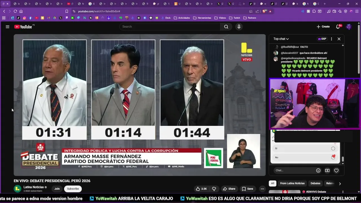Screen dimensions: 361x203
Task: Open the Twitch bookmarks folder
Action: pos(235,18)
